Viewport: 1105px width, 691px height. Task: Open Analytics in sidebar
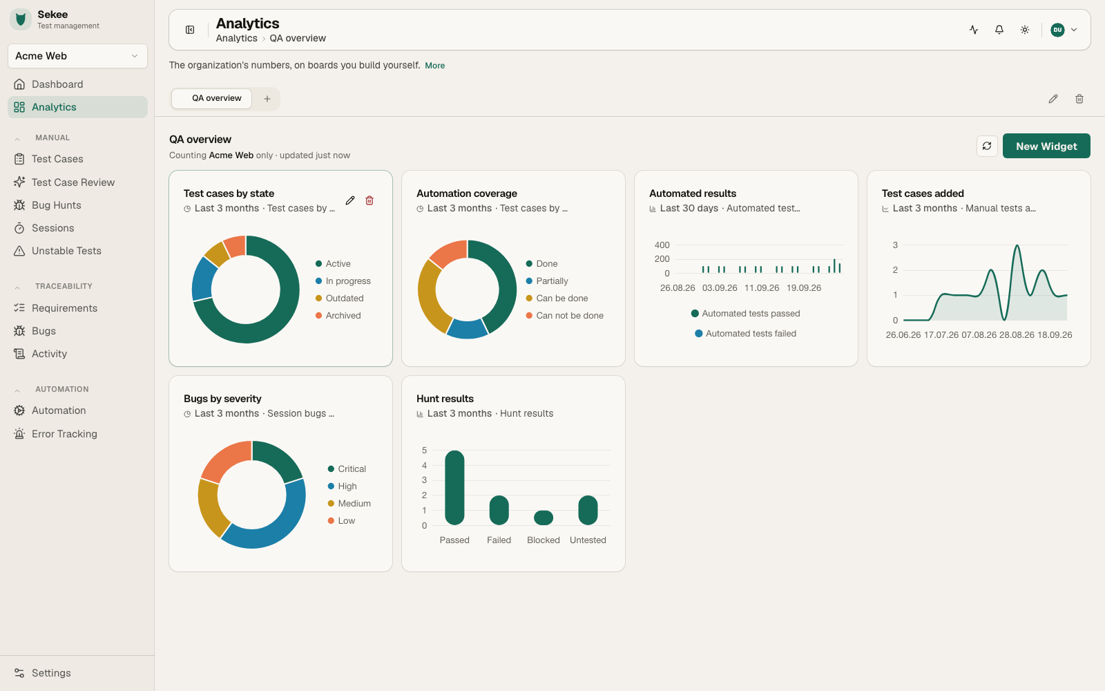click(x=77, y=107)
